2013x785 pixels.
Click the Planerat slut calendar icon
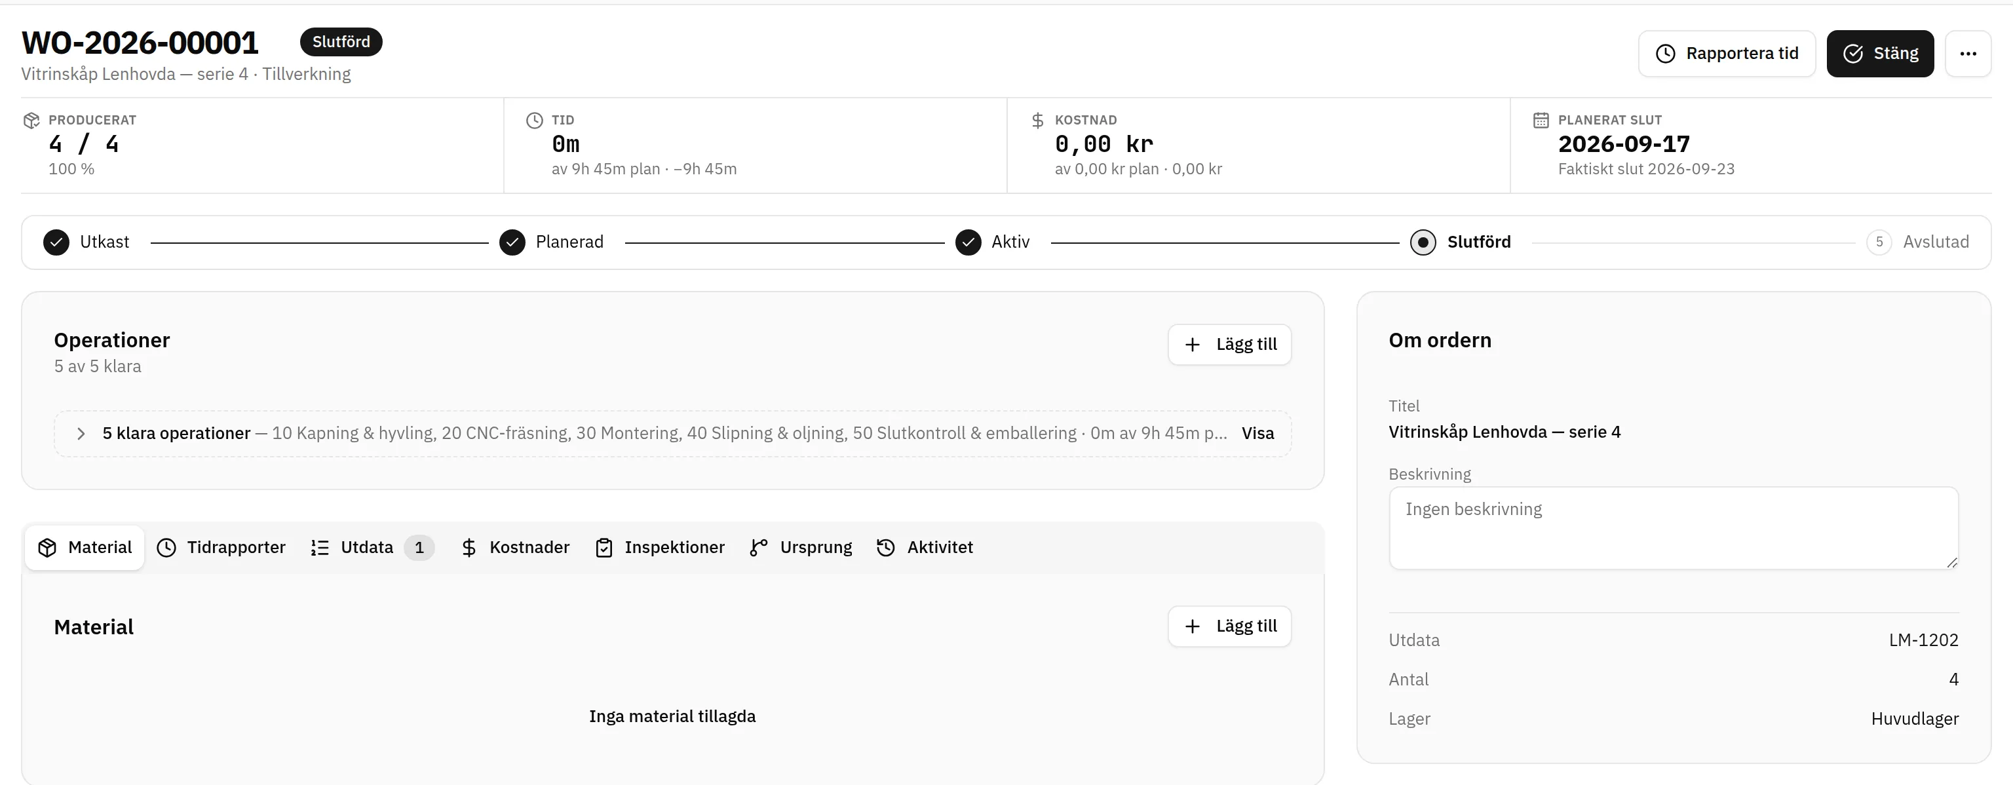pos(1541,121)
